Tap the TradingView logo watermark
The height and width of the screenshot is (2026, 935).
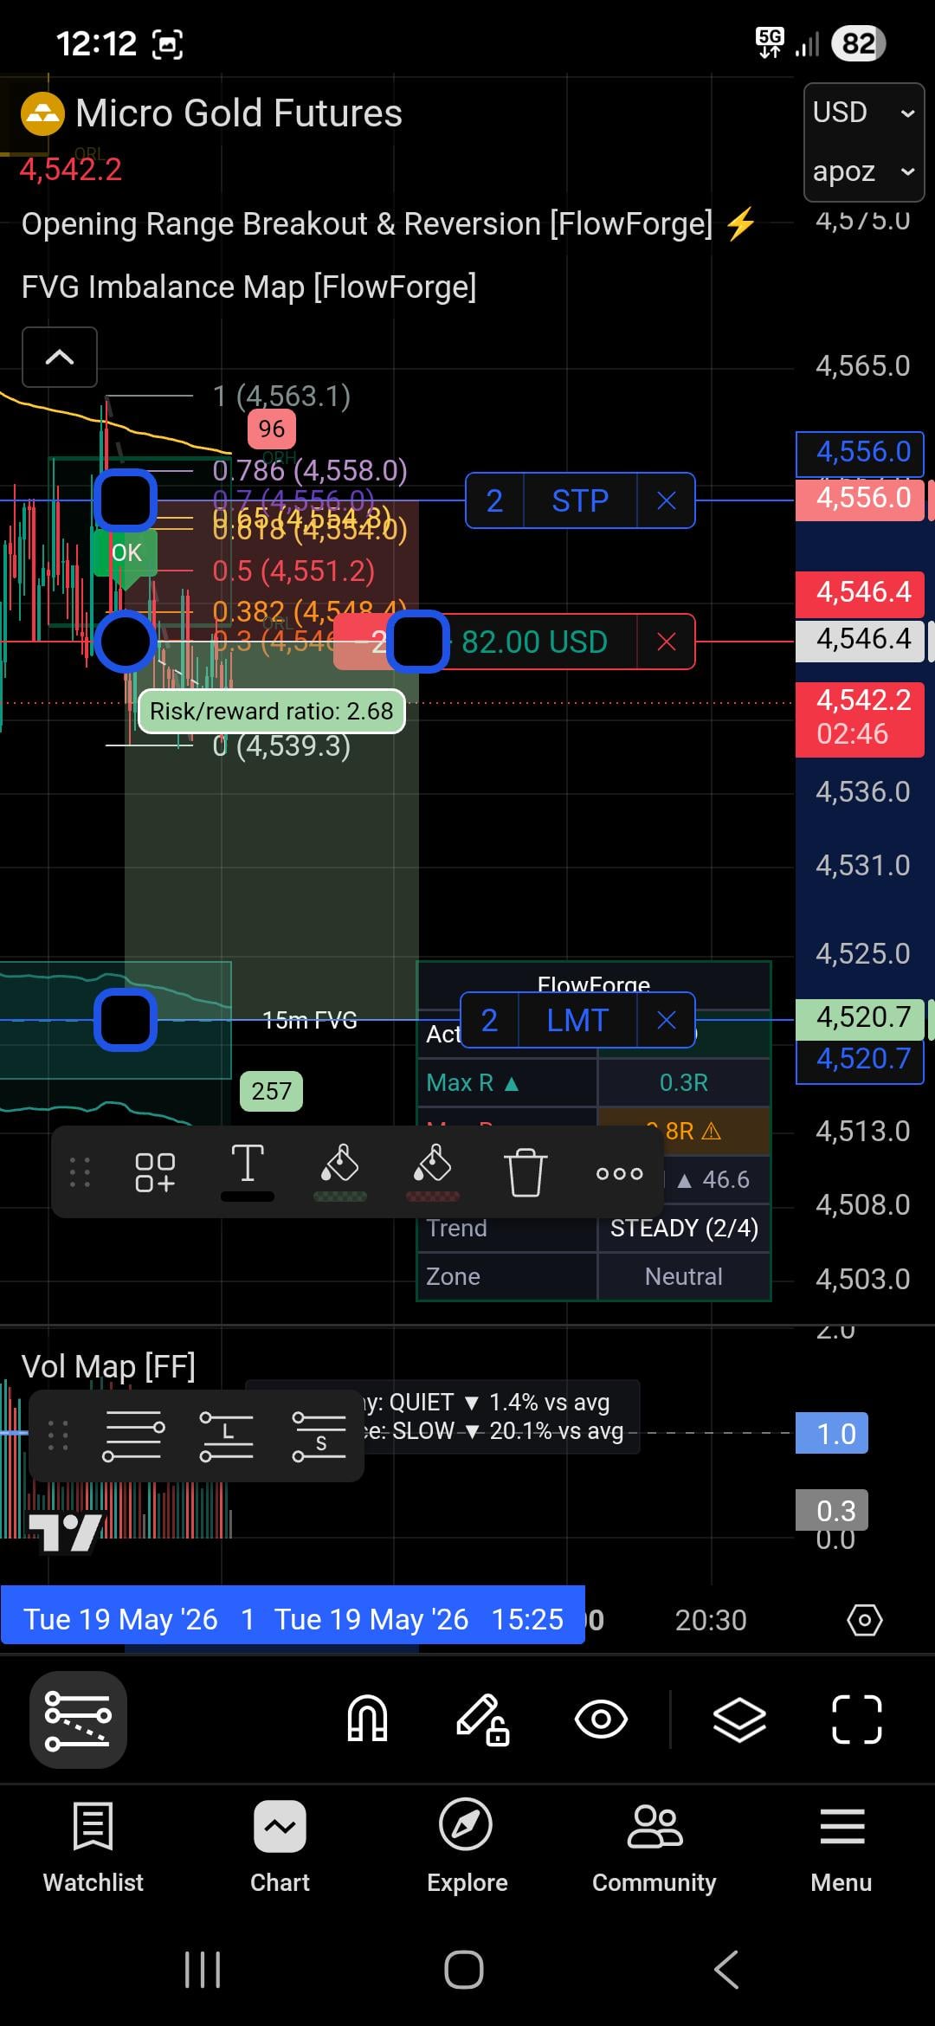coord(66,1532)
